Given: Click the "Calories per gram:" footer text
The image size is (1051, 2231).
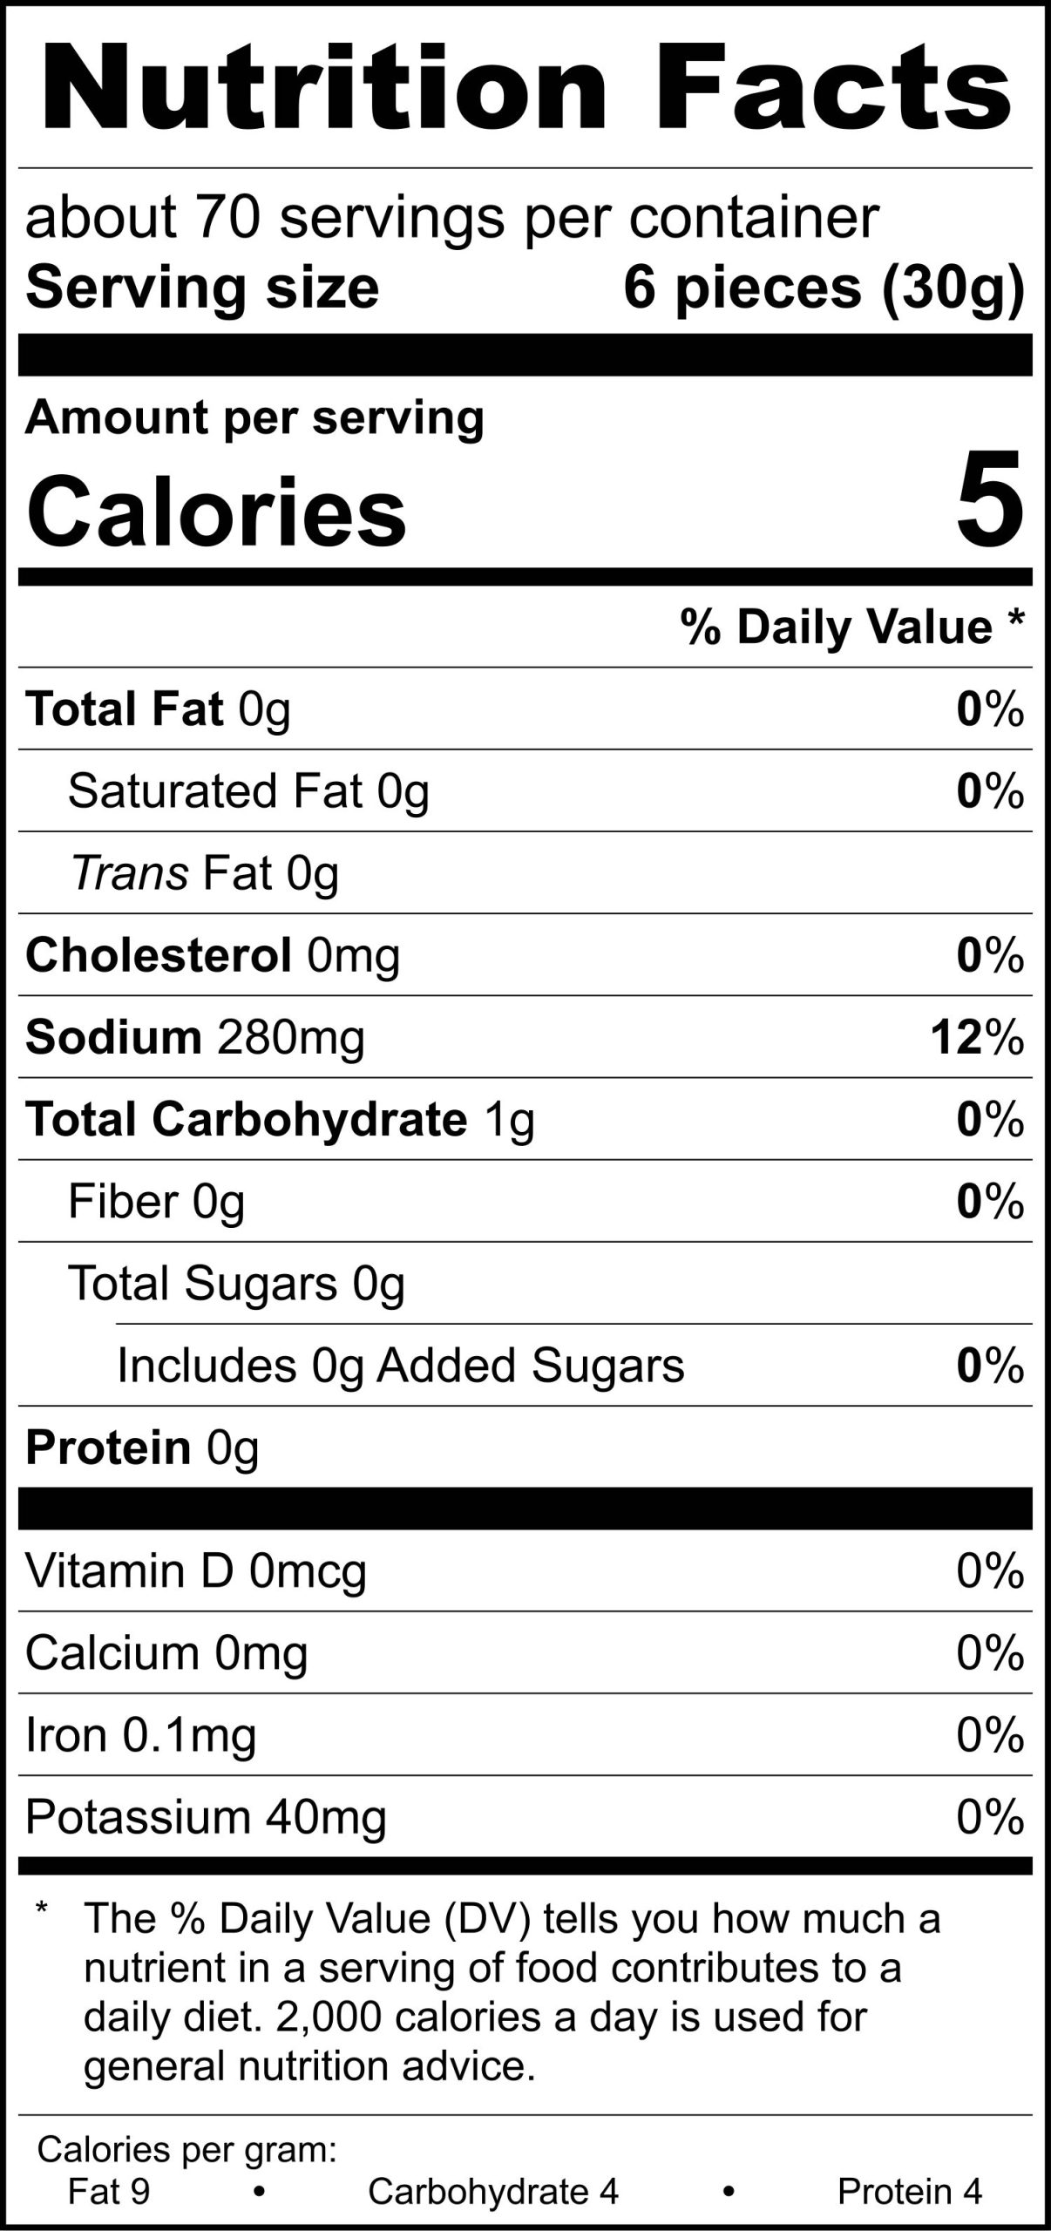Looking at the screenshot, I should [186, 2149].
